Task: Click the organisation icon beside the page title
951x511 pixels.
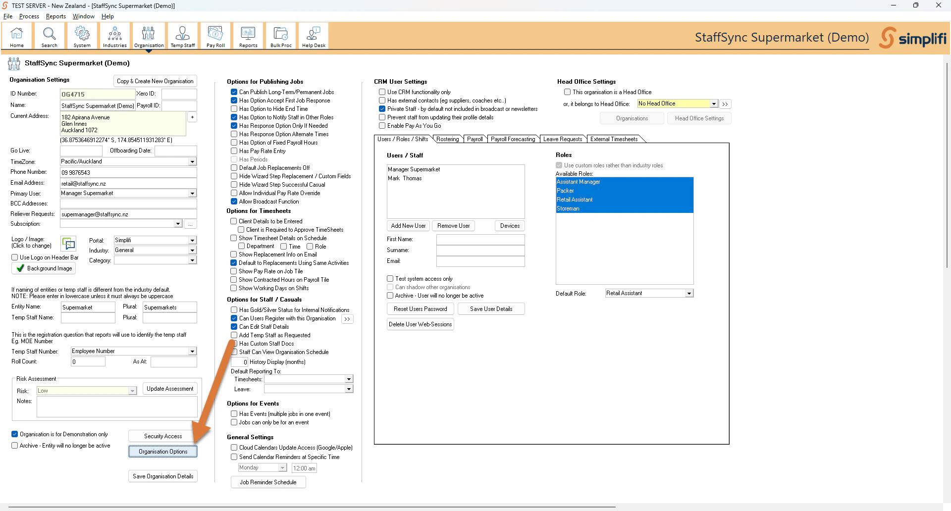Action: tap(14, 63)
